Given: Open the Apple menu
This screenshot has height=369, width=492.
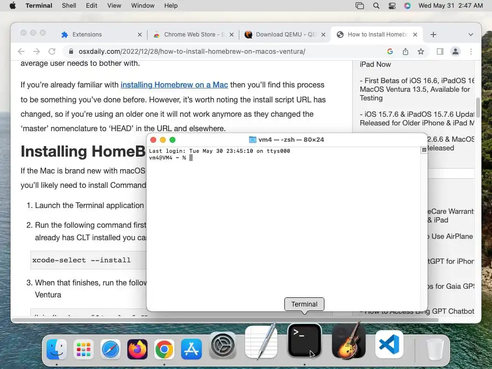Looking at the screenshot, I should [x=12, y=6].
